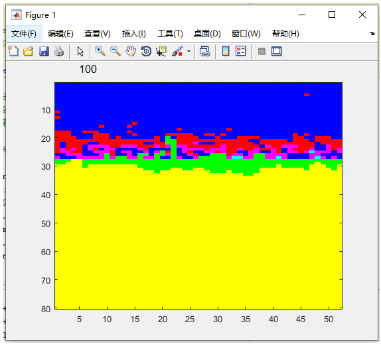The height and width of the screenshot is (344, 381).
Task: Show Plot Tools and dock figure
Action: coord(277,51)
